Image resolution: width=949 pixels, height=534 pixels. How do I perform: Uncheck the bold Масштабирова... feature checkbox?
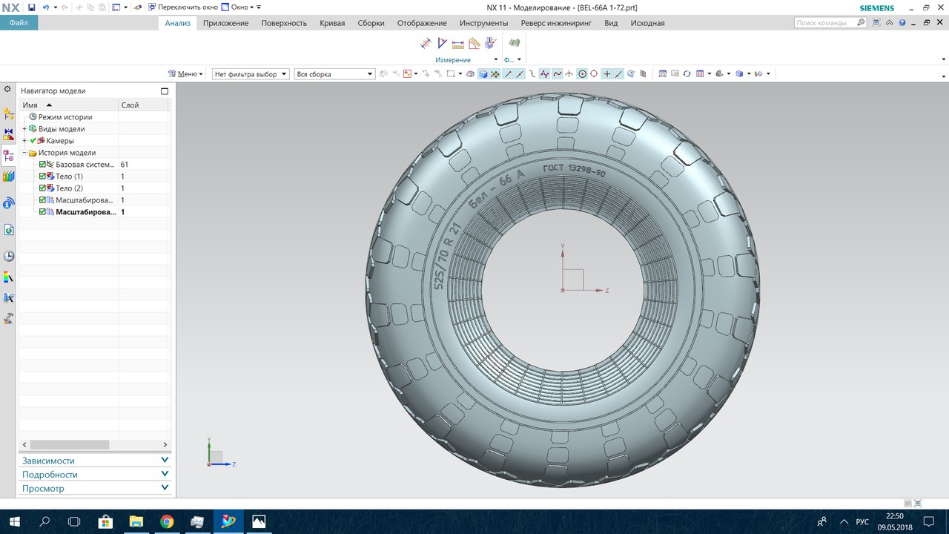(42, 212)
